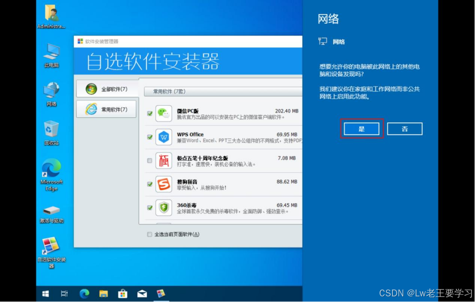
Task: Click the network icon in 网络 panel
Action: tap(323, 42)
